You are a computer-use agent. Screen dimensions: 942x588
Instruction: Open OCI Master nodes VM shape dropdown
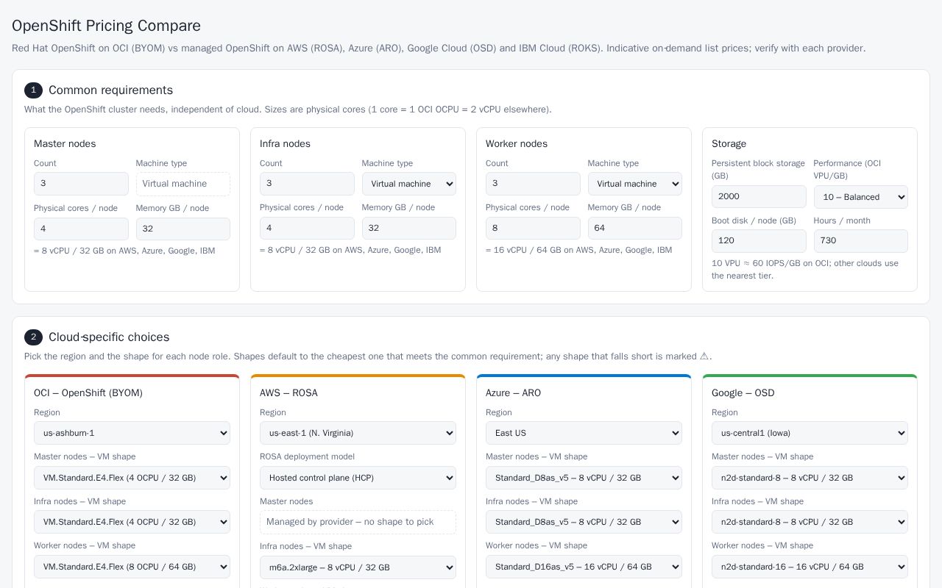click(132, 478)
